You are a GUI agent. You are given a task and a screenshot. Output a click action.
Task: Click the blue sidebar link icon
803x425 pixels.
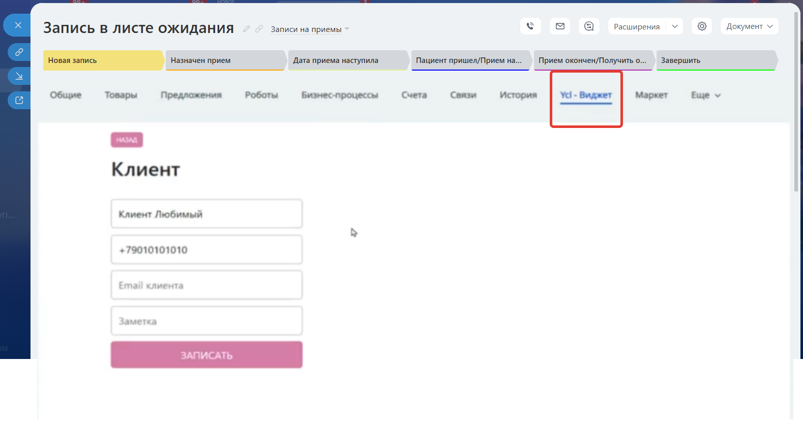19,52
